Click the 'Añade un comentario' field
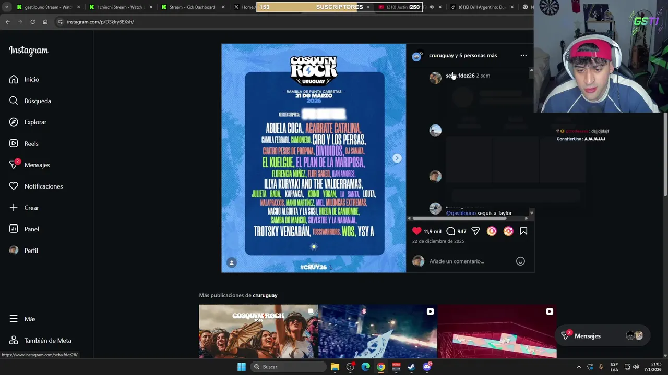 point(470,261)
